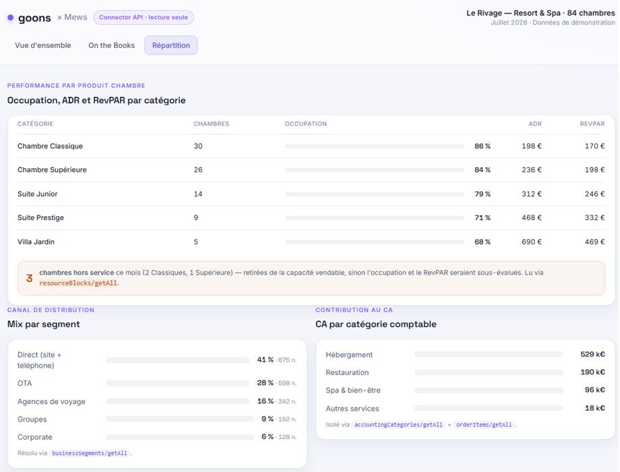Select the Chambre Classique row
620x472 pixels.
point(311,146)
